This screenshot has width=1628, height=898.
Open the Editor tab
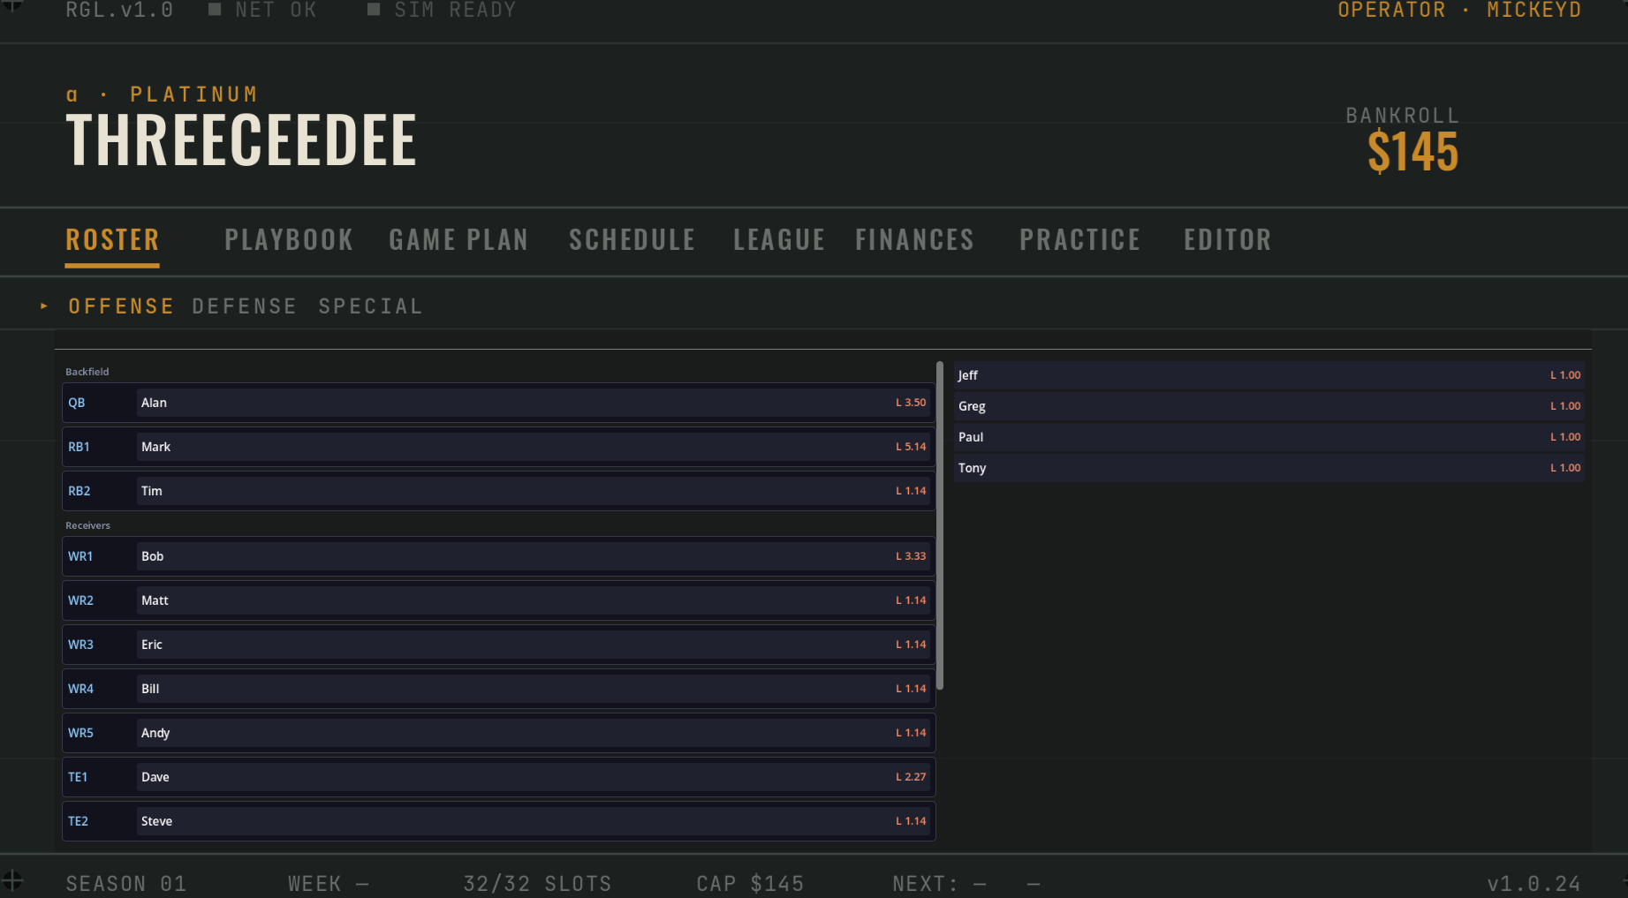1227,239
